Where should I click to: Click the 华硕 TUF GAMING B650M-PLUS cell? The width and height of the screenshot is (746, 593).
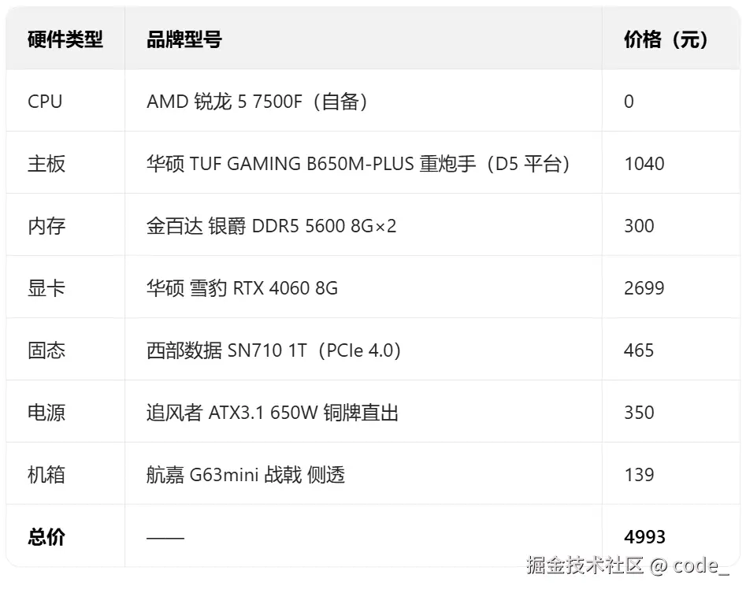coord(358,164)
